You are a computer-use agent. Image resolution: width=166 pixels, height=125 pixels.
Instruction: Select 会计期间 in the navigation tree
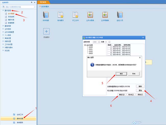point(11,13)
